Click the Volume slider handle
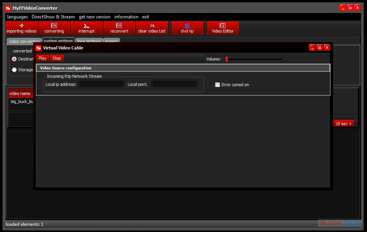The height and width of the screenshot is (232, 367). coord(227,59)
